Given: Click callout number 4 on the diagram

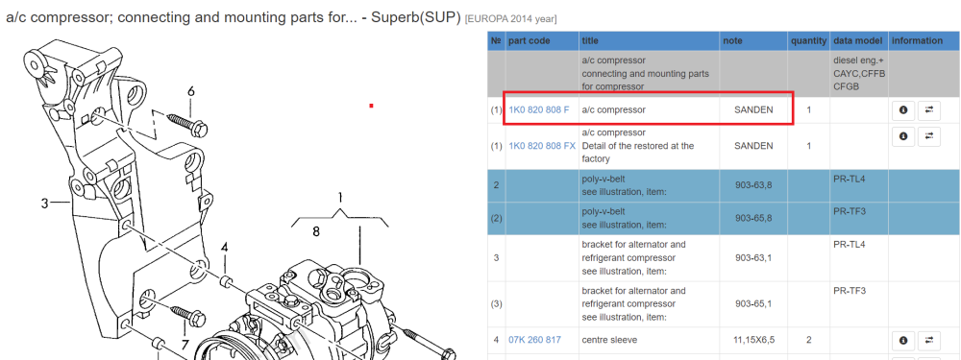Looking at the screenshot, I should [225, 248].
